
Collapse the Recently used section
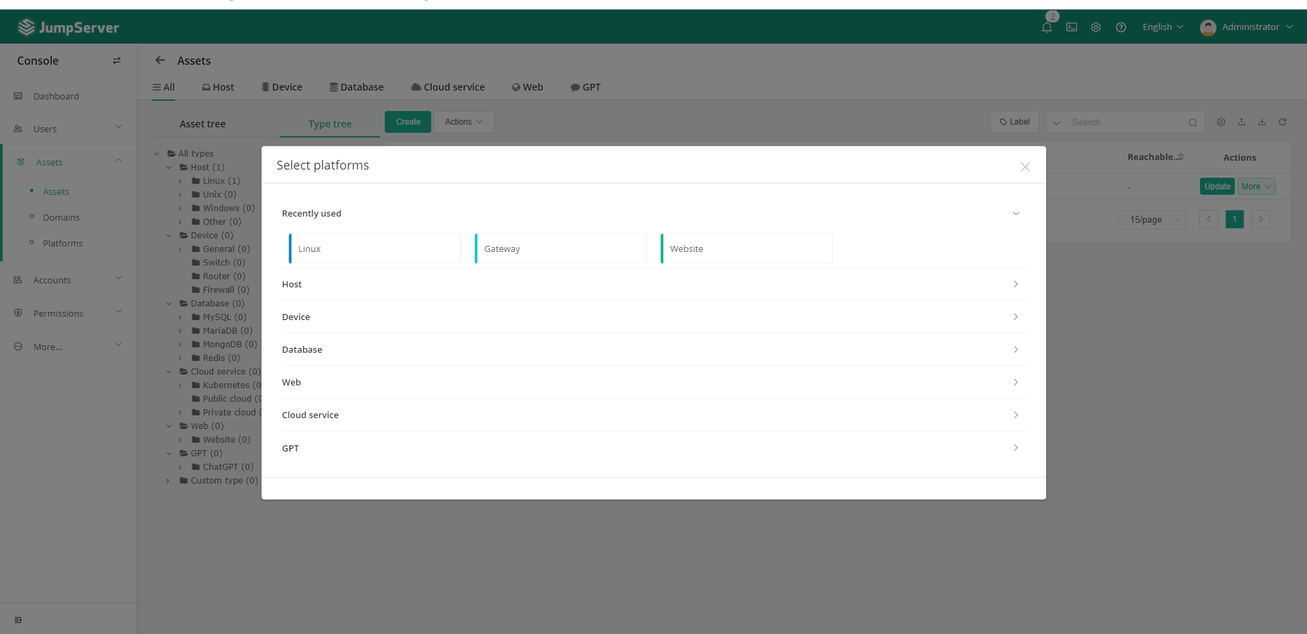1015,213
